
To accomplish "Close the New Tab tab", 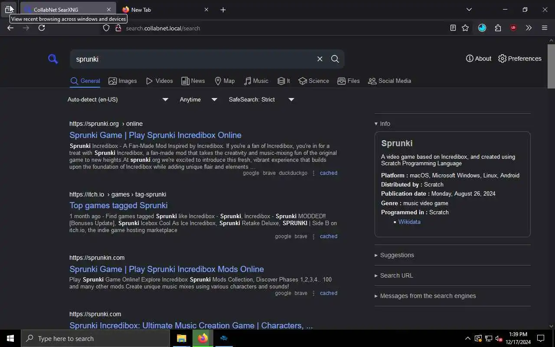I will click(x=206, y=10).
